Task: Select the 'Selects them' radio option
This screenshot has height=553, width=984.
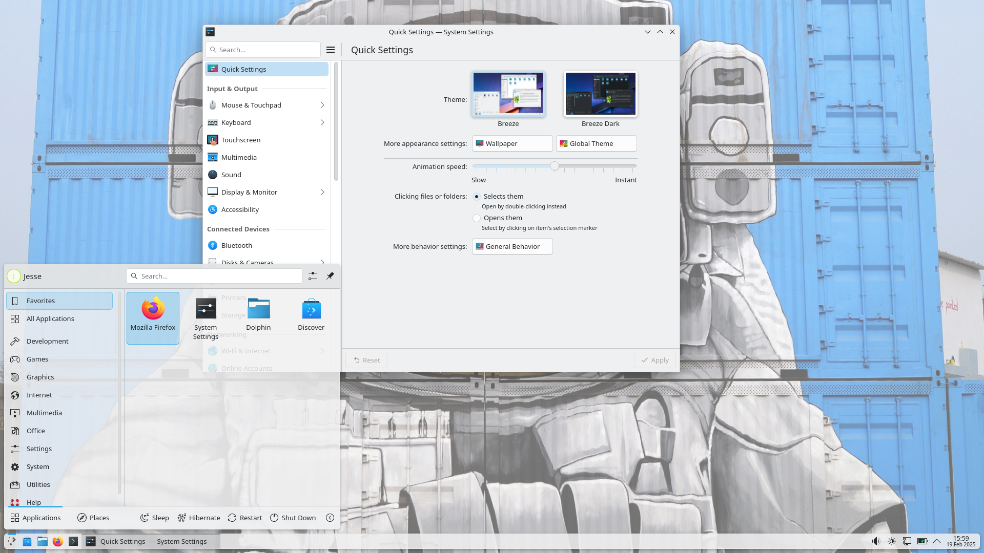Action: click(477, 197)
